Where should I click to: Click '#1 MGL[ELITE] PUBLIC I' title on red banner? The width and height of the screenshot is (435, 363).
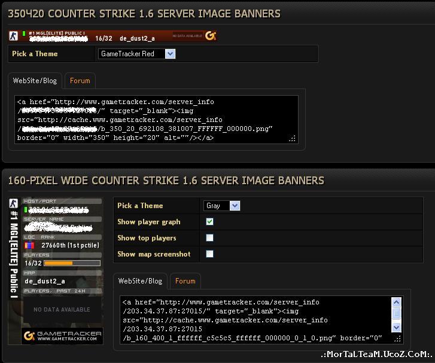pyautogui.click(x=57, y=33)
